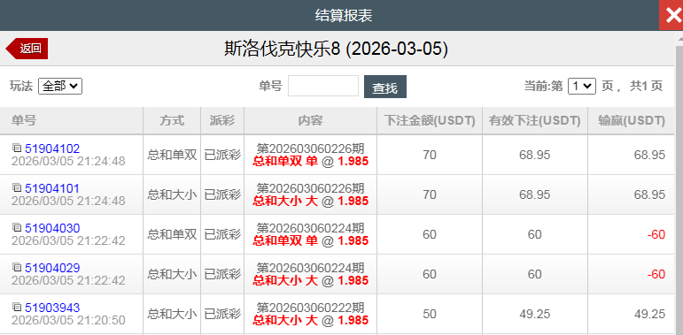This screenshot has height=335, width=683.
Task: Open order number link 51904102
Action: (52, 148)
